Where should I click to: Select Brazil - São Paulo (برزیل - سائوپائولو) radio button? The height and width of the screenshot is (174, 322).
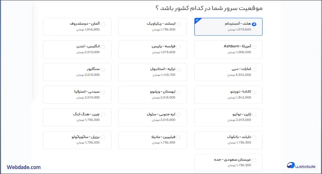pyautogui.click(x=103, y=137)
